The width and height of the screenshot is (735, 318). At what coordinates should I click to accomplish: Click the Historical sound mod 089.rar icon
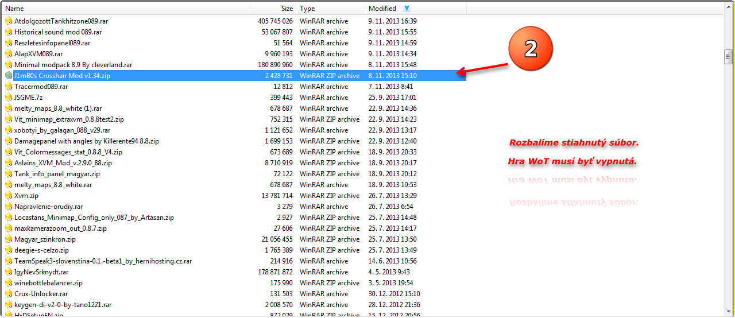pos(8,32)
